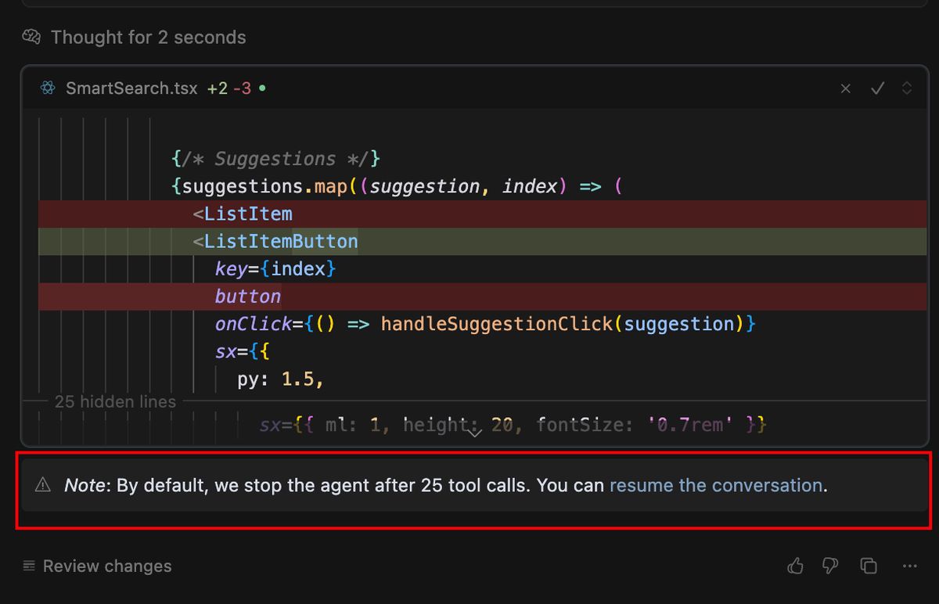The height and width of the screenshot is (604, 939).
Task: Expand the diff using the vertical chevrons icon
Action: 908,88
